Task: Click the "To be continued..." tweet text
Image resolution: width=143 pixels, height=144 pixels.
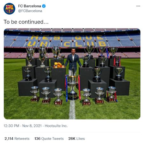Action: tap(26, 22)
